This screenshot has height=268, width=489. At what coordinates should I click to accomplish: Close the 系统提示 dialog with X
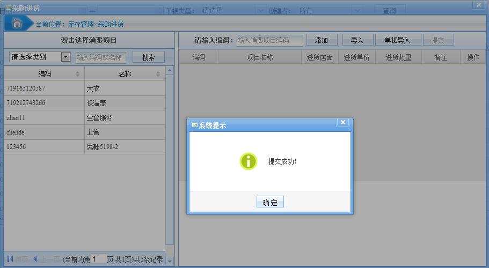343,123
